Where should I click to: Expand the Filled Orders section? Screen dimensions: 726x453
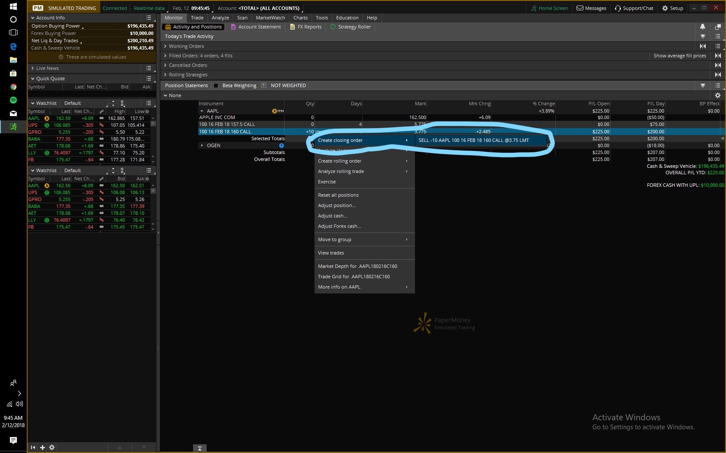coord(166,56)
